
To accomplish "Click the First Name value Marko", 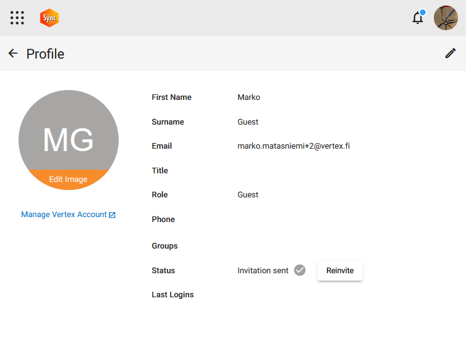I will pyautogui.click(x=248, y=97).
